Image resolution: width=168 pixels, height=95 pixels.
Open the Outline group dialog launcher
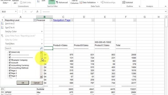139,6
